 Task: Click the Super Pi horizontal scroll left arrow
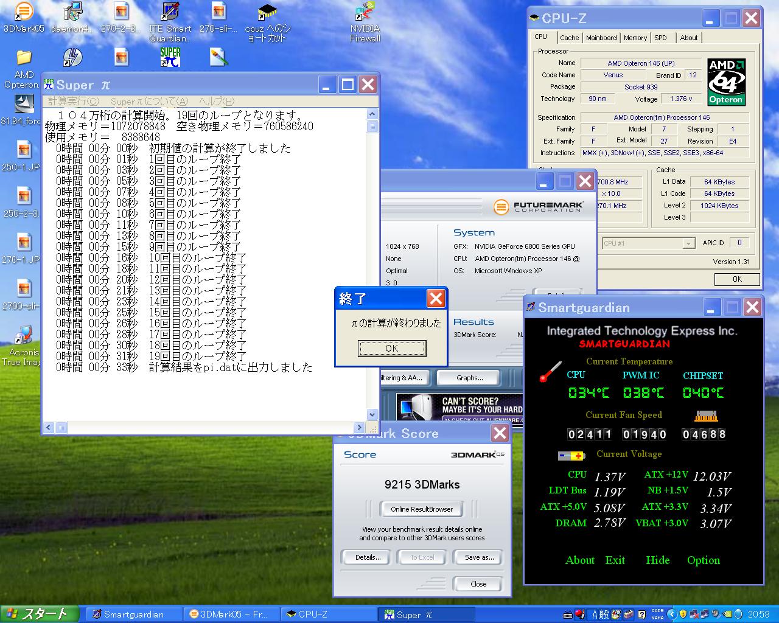coord(49,428)
